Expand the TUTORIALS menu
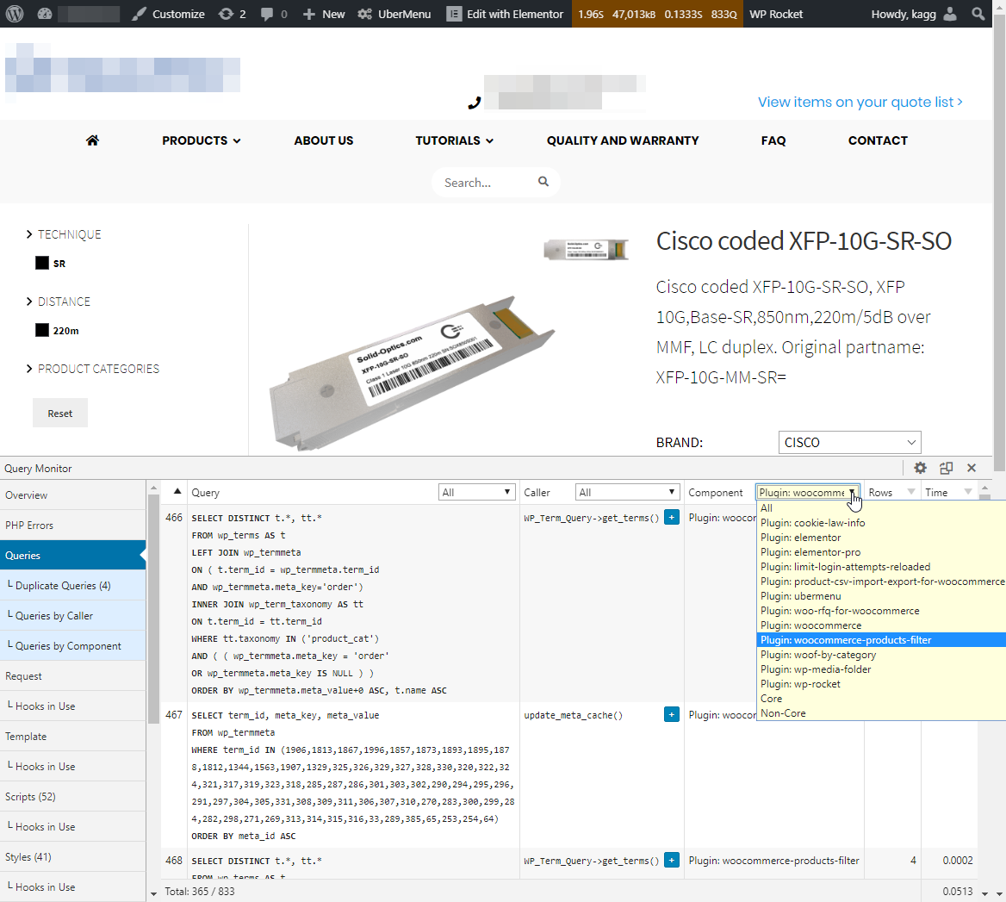This screenshot has height=902, width=1006. pos(454,140)
